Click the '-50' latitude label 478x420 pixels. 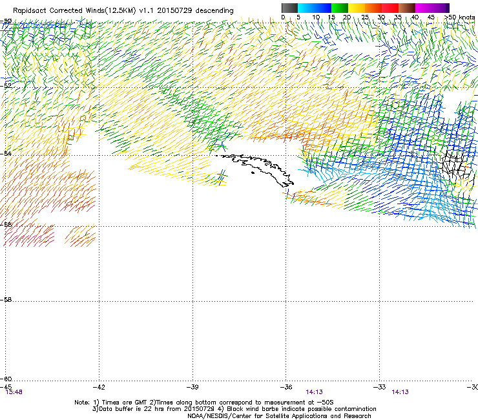(x=6, y=21)
